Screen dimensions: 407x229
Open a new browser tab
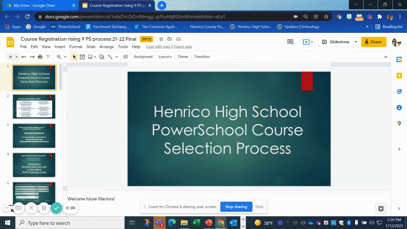162,5
